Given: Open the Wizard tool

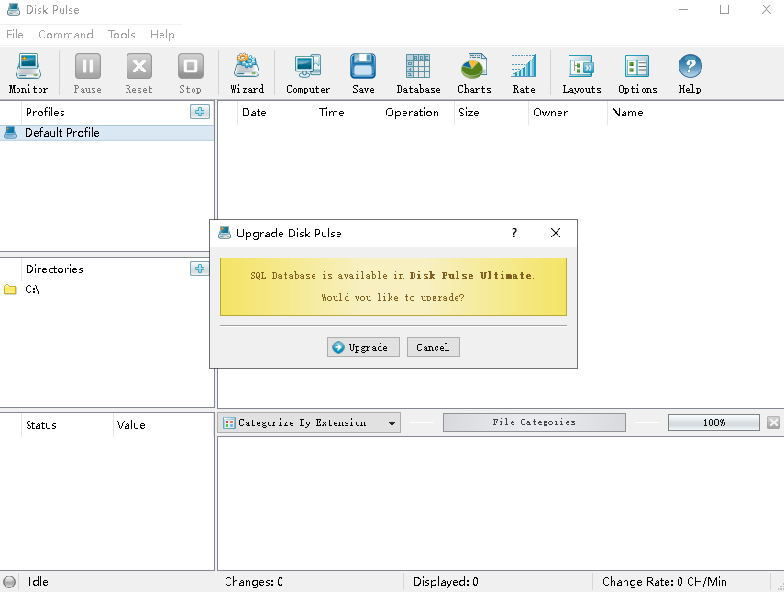Looking at the screenshot, I should (247, 73).
